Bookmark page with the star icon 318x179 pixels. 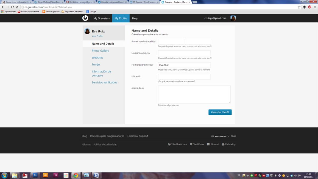[299, 7]
